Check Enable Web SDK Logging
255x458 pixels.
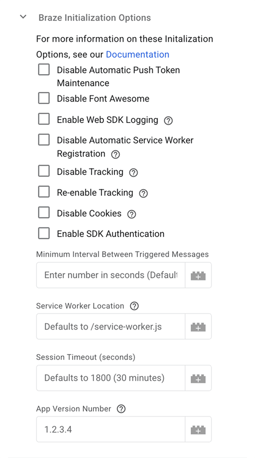point(44,119)
